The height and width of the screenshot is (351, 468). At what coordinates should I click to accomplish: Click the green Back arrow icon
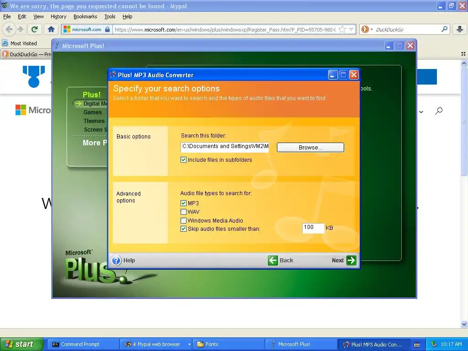point(272,260)
